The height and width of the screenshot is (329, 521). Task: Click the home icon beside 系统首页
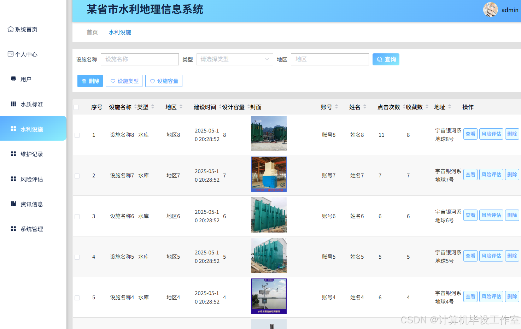click(x=11, y=29)
